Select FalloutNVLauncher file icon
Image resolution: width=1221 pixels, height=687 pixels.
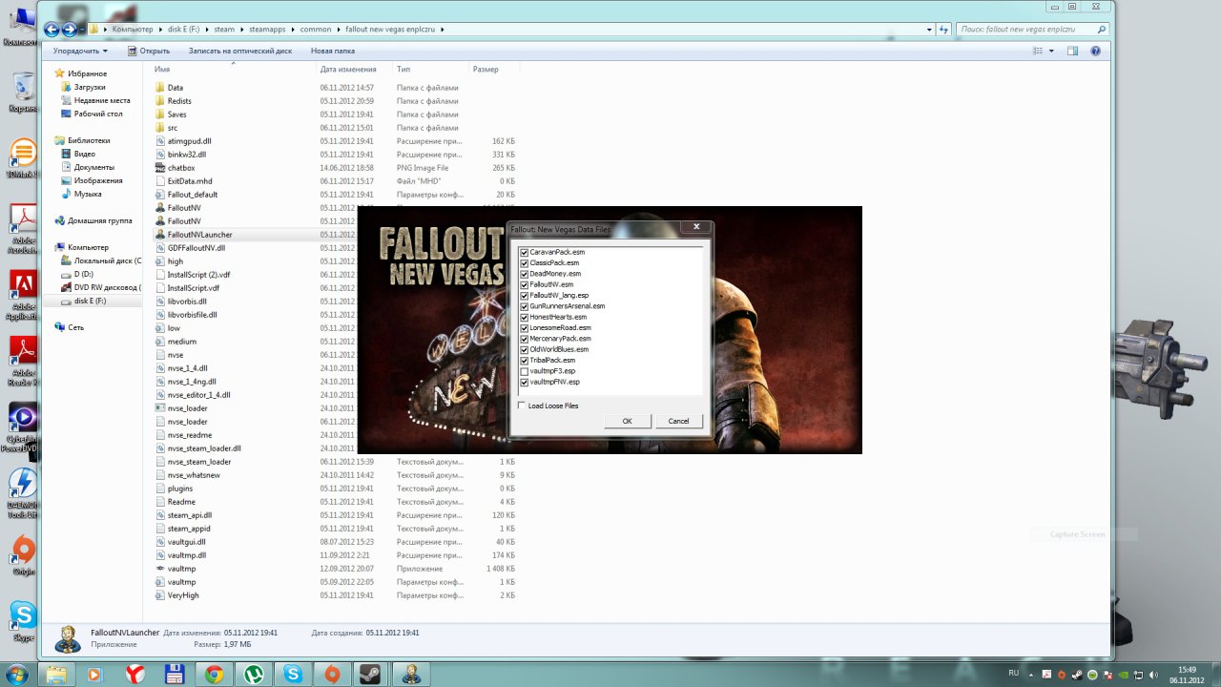click(x=159, y=235)
